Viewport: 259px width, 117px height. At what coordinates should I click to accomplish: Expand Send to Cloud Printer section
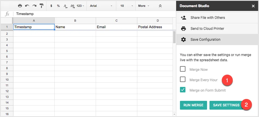point(217,28)
